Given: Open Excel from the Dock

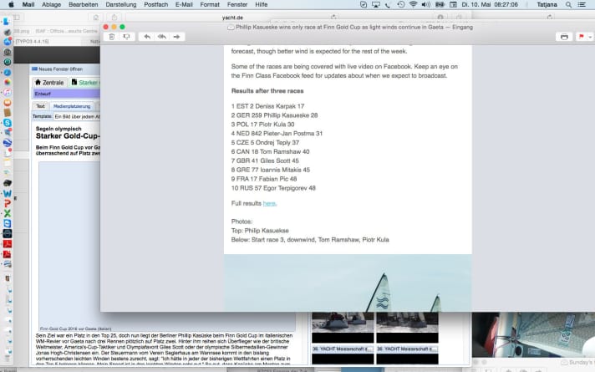Looking at the screenshot, I should tap(8, 213).
